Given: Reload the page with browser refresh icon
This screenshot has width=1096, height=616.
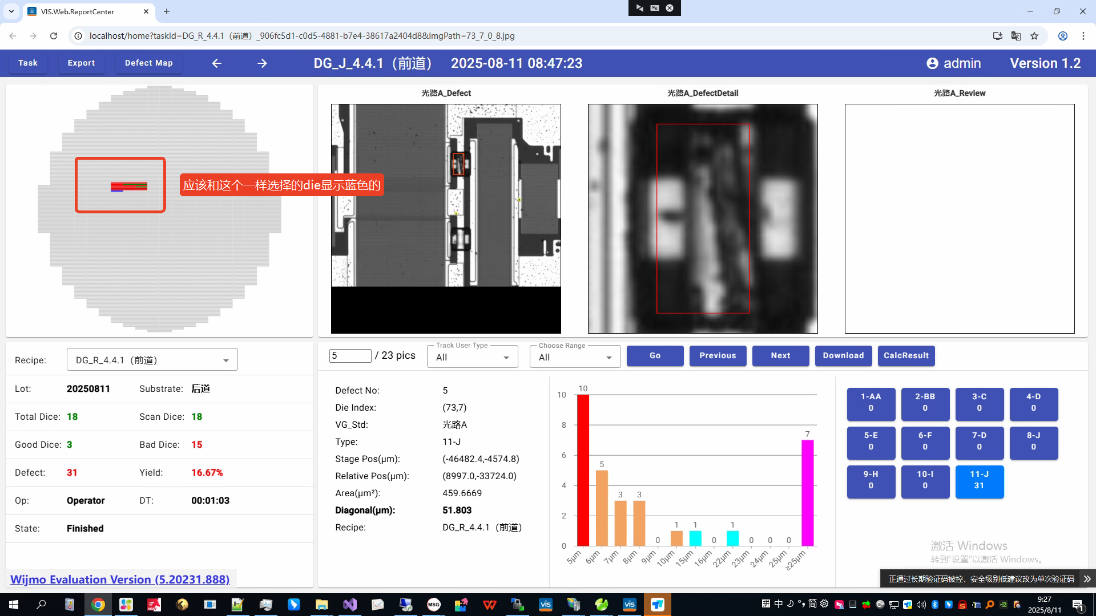Looking at the screenshot, I should (54, 36).
